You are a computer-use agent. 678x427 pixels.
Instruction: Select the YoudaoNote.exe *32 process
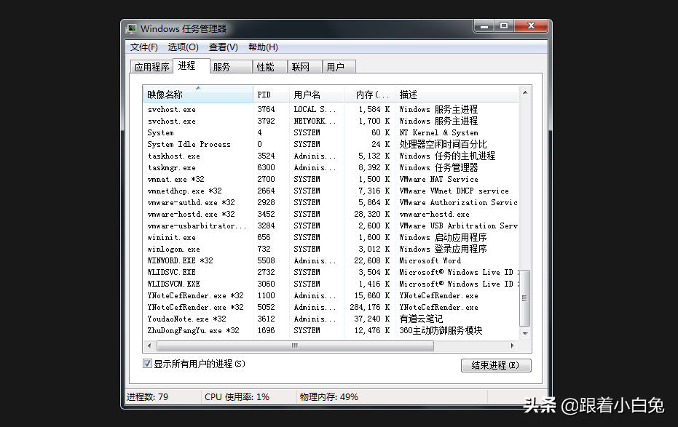pos(331,319)
